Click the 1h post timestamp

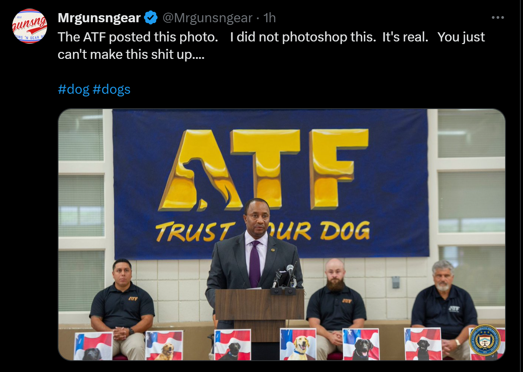click(270, 18)
